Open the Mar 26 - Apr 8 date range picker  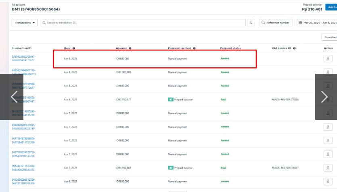317,23
